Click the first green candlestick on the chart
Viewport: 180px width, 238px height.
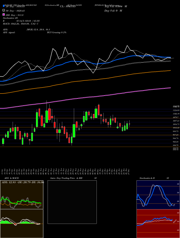3,141
